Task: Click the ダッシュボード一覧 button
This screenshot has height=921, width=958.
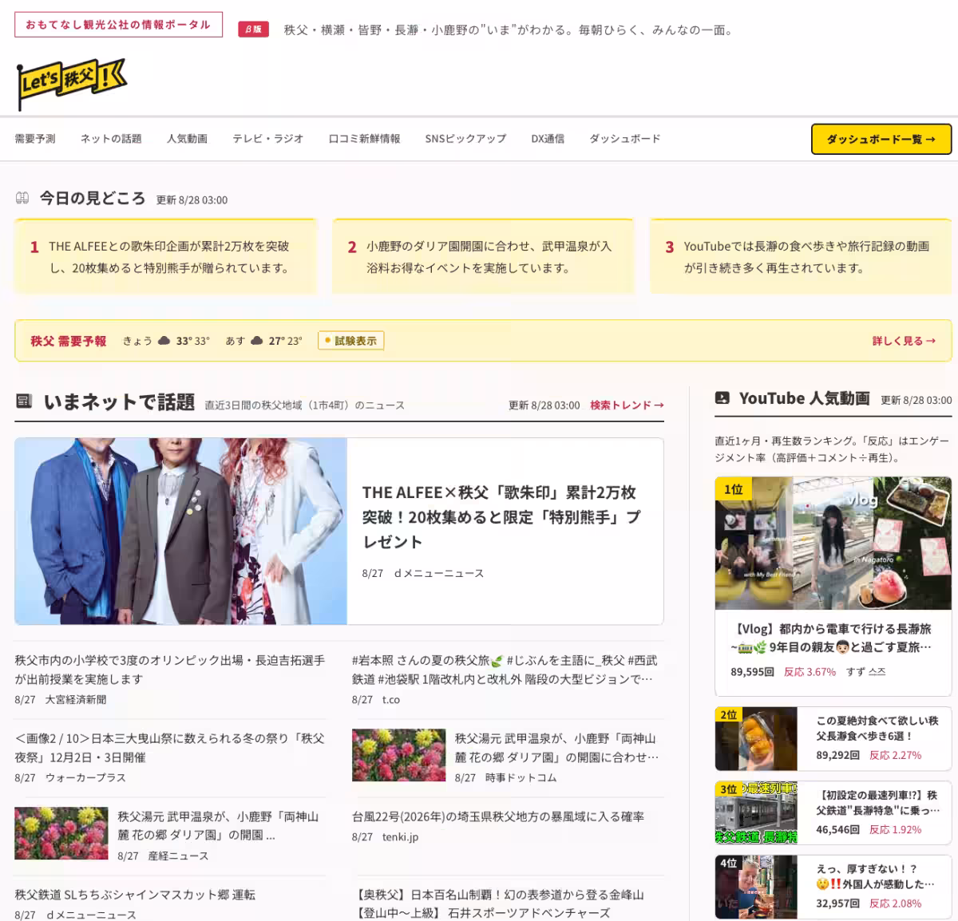Action: coord(881,139)
